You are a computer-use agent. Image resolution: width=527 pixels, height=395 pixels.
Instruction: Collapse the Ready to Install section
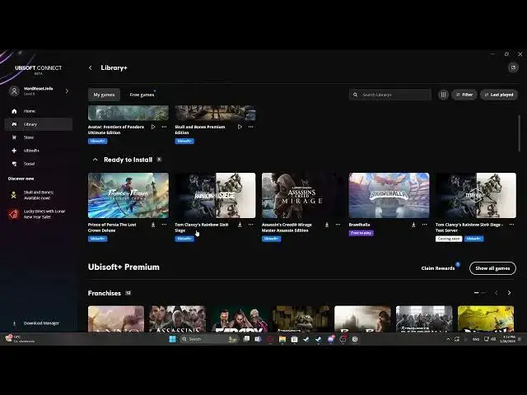coord(96,160)
